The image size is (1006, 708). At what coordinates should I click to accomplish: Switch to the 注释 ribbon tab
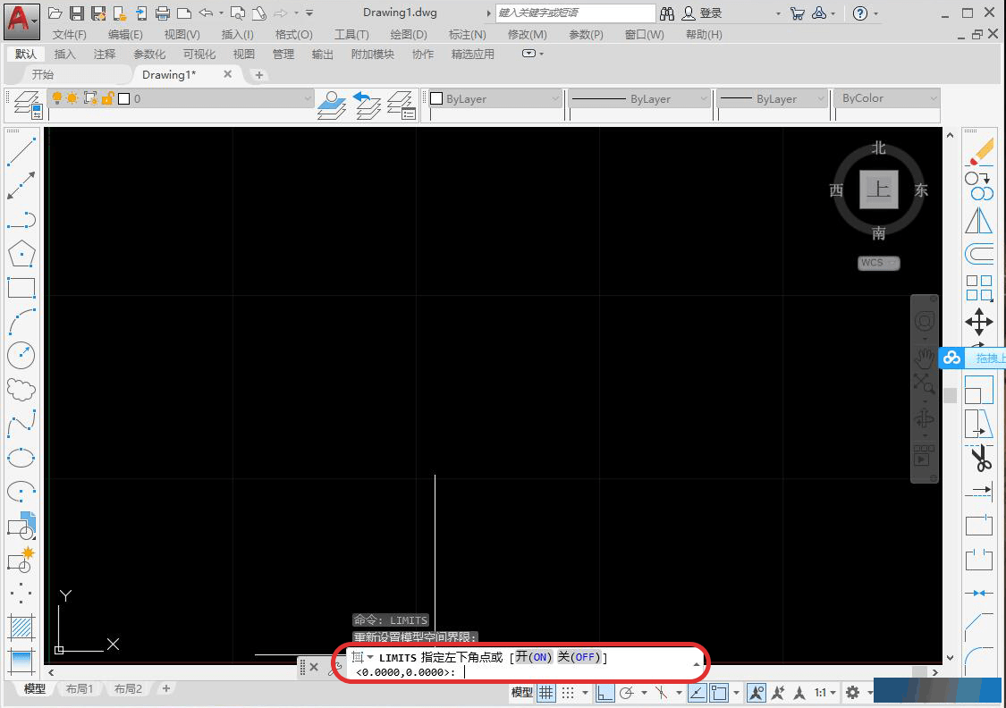[x=105, y=55]
